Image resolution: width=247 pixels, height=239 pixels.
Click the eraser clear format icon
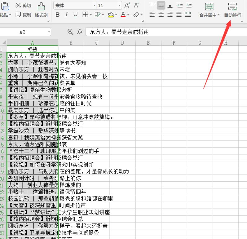click(x=136, y=15)
